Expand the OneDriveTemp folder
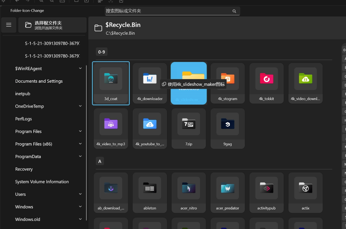 pyautogui.click(x=80, y=106)
